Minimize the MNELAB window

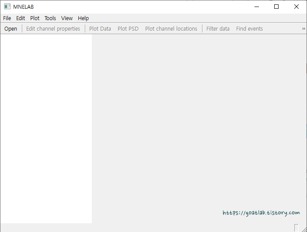[x=257, y=7]
